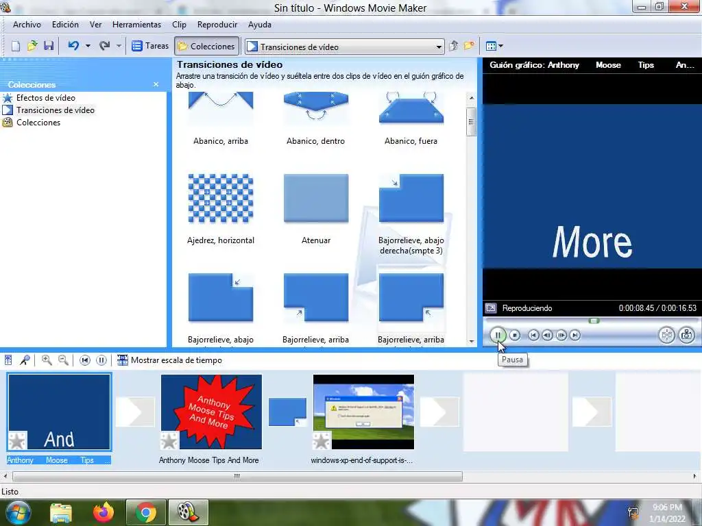Create a new collection folder icon
702x526 pixels.
[x=469, y=46]
